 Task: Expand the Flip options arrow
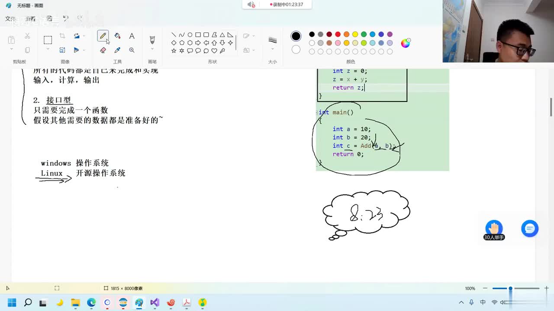(x=84, y=50)
